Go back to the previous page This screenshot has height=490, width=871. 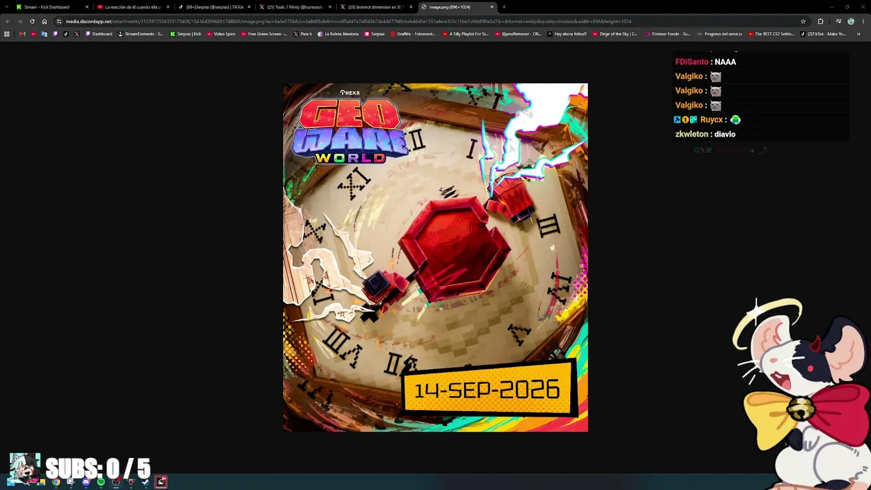[7, 21]
